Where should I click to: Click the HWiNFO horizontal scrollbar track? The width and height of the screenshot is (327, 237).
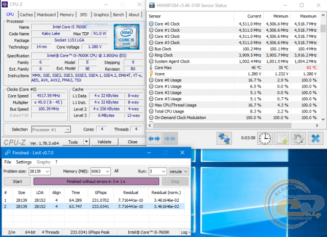pyautogui.click(x=233, y=125)
